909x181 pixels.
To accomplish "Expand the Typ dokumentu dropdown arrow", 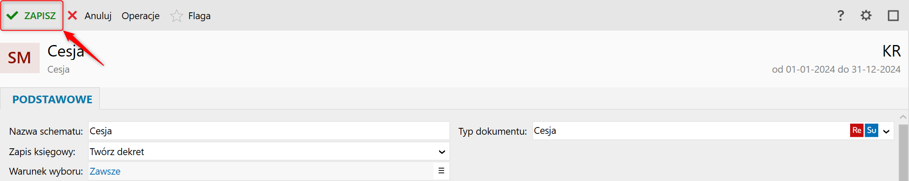I will click(x=886, y=131).
